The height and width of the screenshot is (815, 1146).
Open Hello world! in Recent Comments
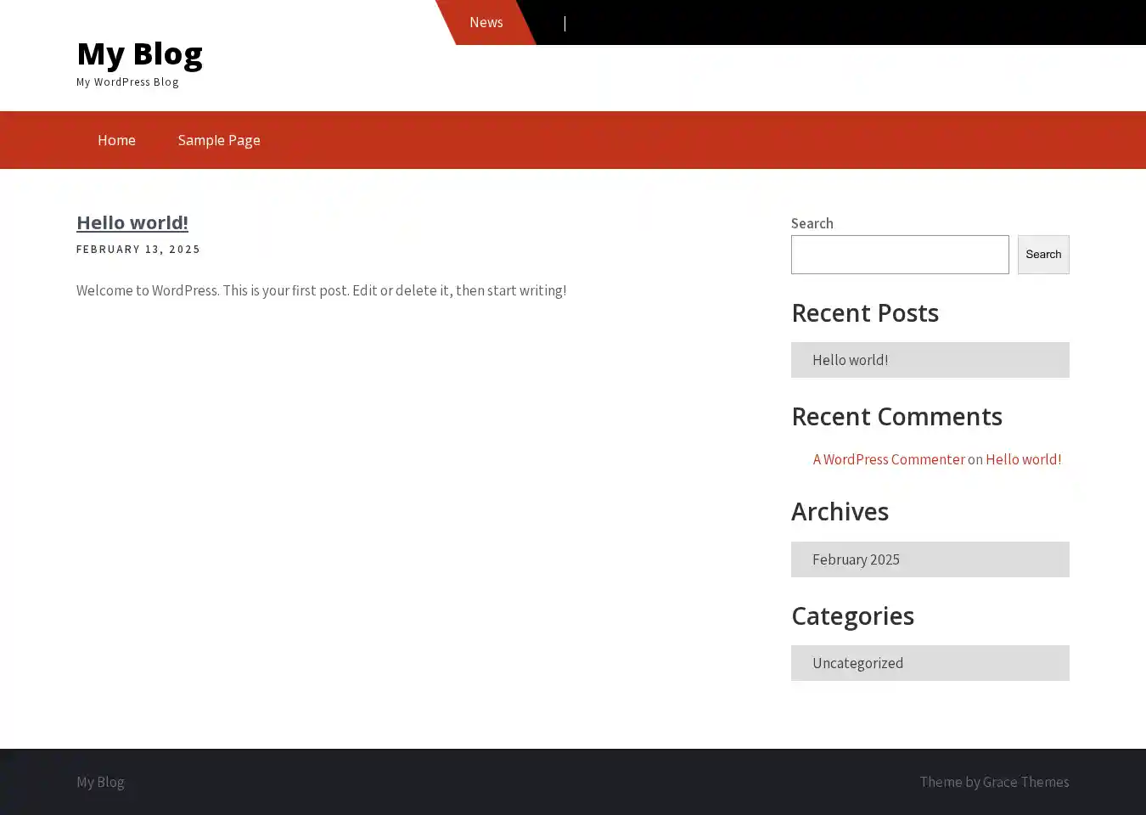click(x=1023, y=459)
